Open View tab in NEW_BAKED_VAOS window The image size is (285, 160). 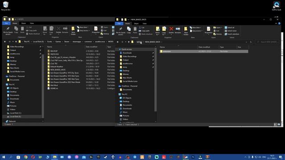pos(144,24)
